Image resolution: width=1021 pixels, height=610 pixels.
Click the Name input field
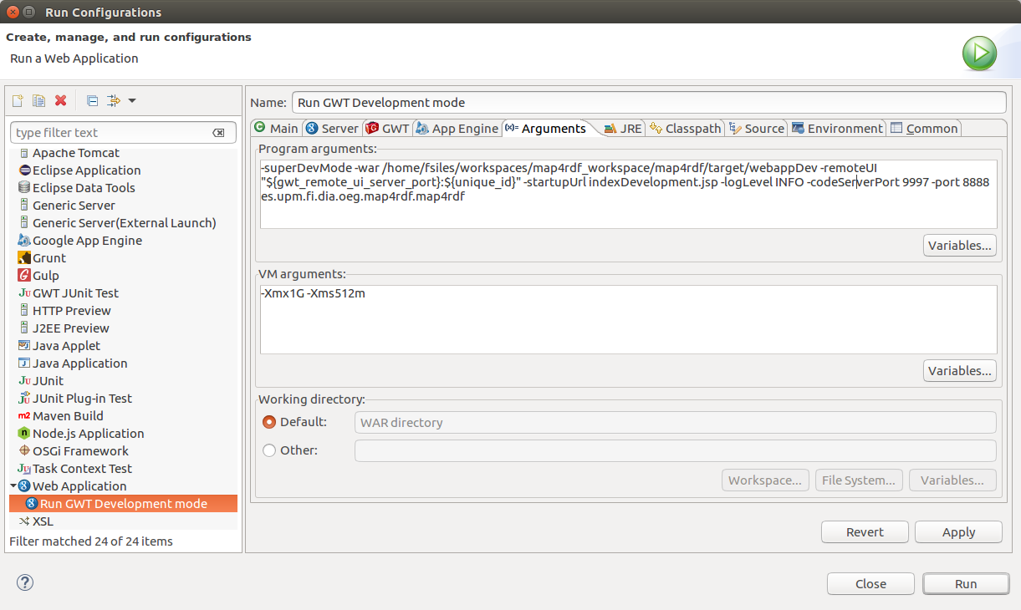tap(648, 102)
